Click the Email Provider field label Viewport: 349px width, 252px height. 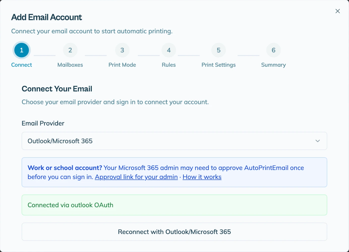click(43, 123)
